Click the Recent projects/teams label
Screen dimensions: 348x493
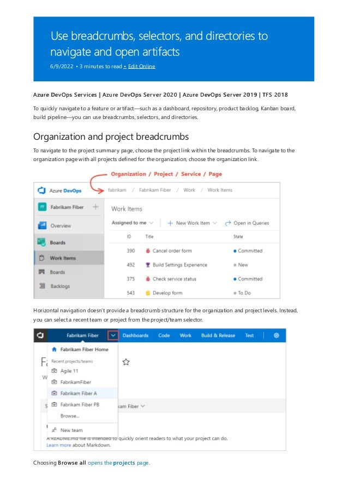click(x=72, y=361)
